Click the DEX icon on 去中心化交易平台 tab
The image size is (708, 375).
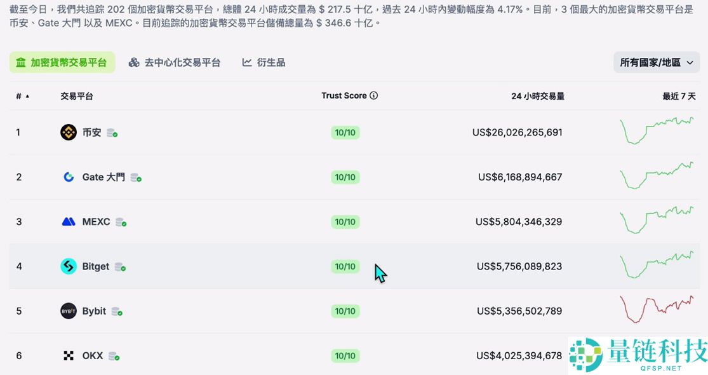(133, 62)
